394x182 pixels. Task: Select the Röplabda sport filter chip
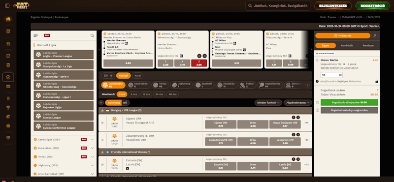tap(226, 85)
